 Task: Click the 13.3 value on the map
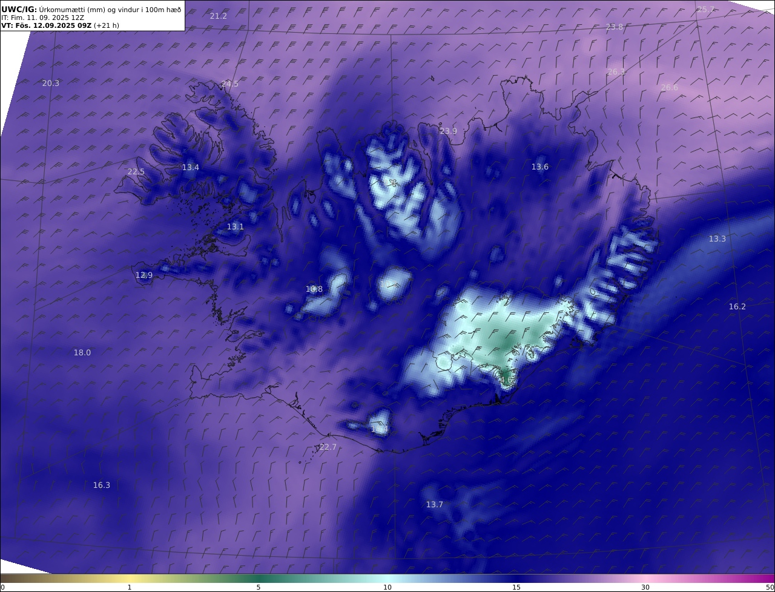pos(717,238)
